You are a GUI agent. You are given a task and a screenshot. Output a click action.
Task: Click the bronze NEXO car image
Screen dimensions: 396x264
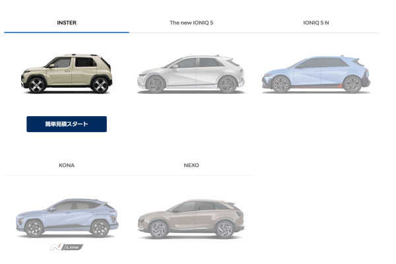(191, 219)
